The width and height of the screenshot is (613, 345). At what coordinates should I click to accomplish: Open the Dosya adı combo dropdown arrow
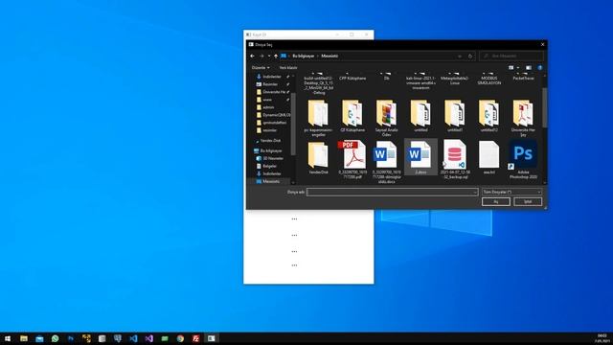(x=475, y=192)
